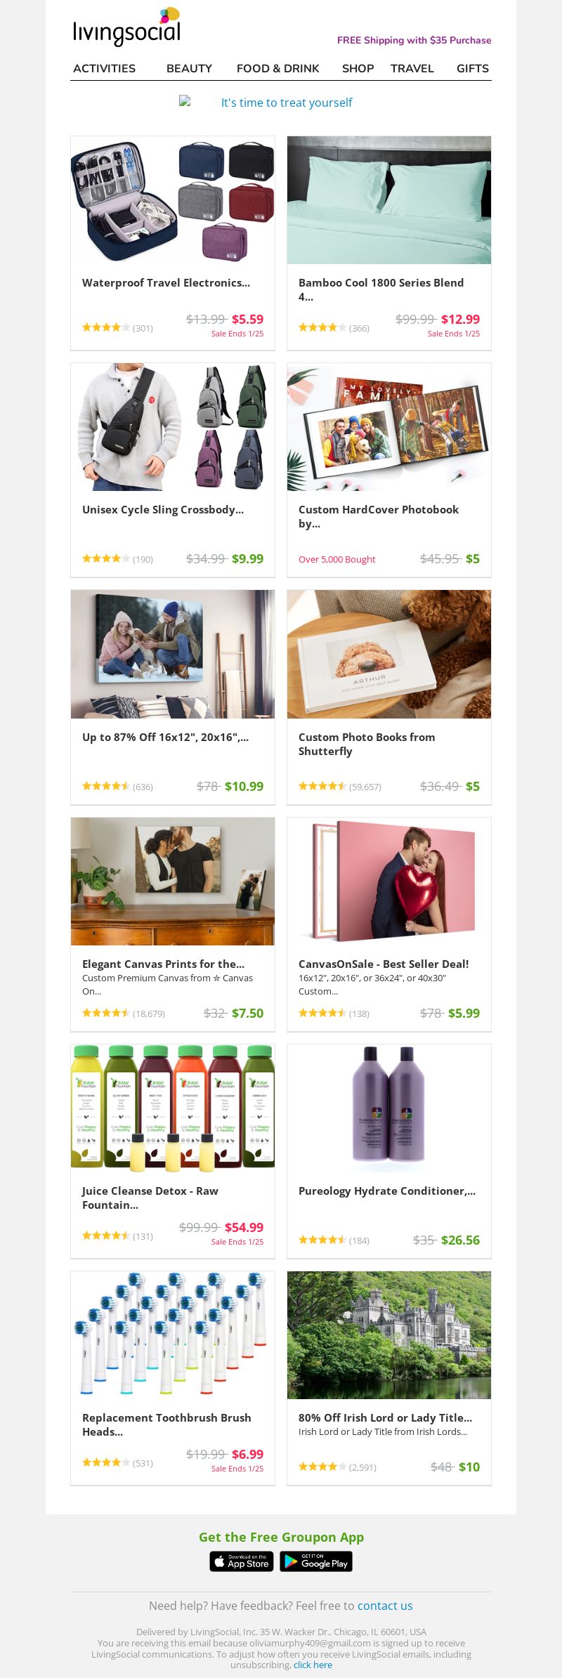The width and height of the screenshot is (562, 1678).
Task: Open 'It's time to treat yourself' banner link
Action: click(287, 103)
